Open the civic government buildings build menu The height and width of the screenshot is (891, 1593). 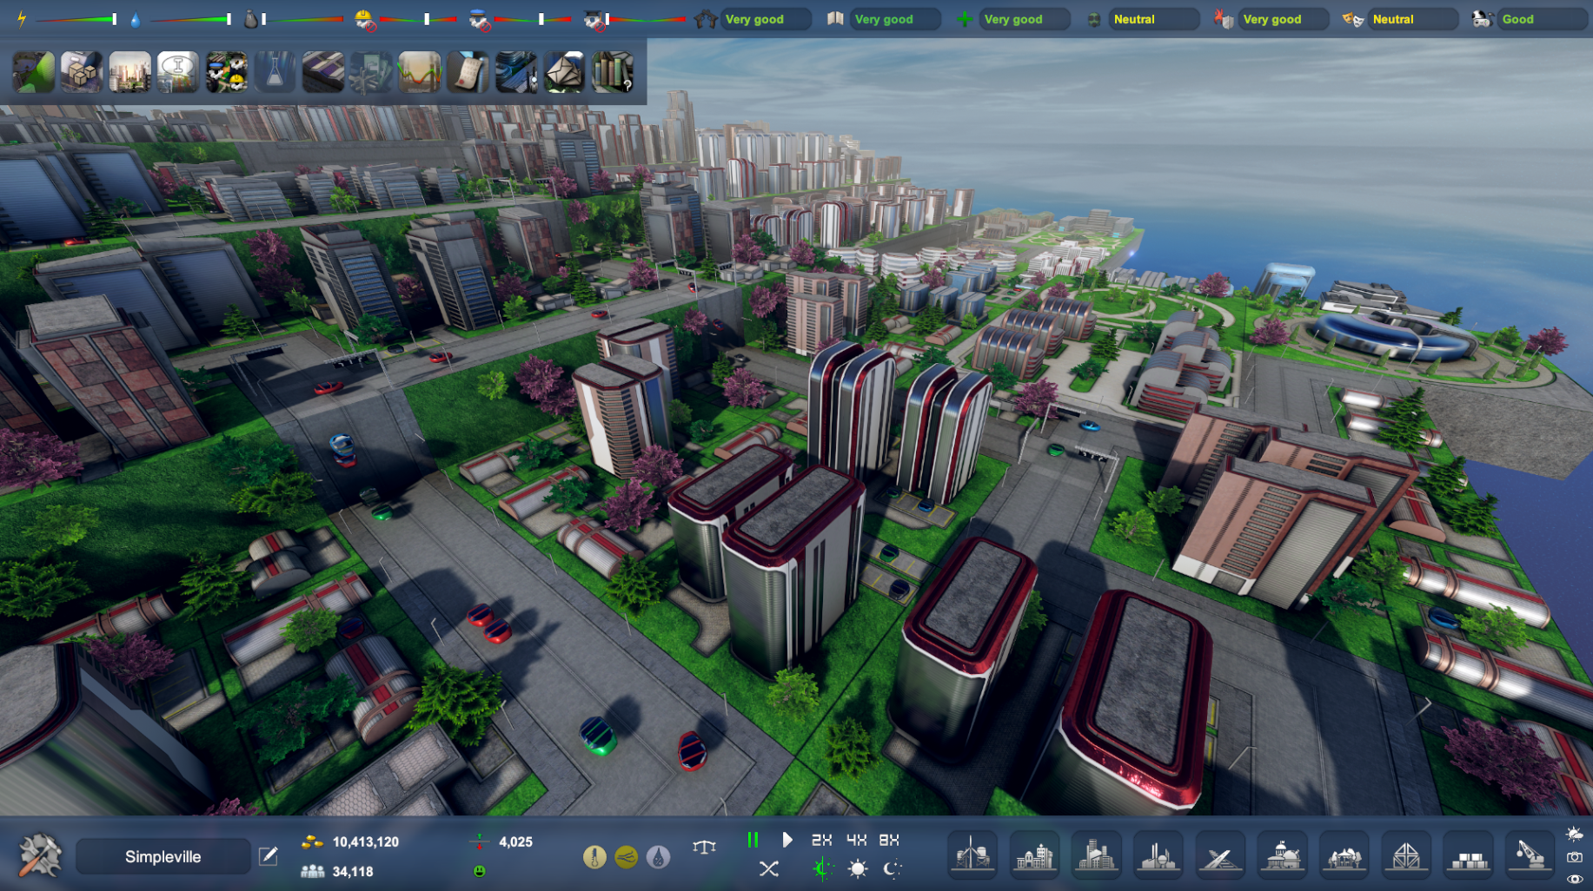(1282, 855)
